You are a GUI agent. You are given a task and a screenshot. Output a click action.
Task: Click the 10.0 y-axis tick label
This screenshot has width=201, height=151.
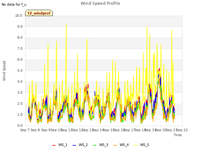[x=19, y=15]
